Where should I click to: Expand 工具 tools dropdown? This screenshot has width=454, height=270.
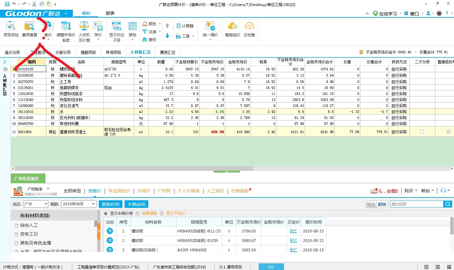pyautogui.click(x=193, y=36)
